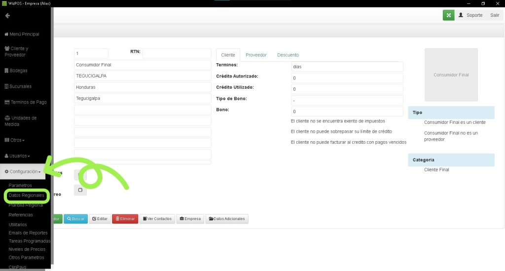Click the green fullscreen expand icon
This screenshot has width=505, height=271.
448,15
